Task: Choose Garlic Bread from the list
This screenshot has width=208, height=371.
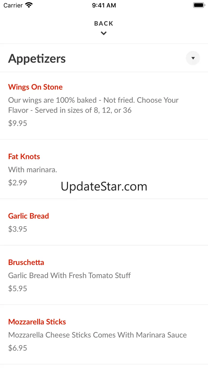Action: [29, 216]
